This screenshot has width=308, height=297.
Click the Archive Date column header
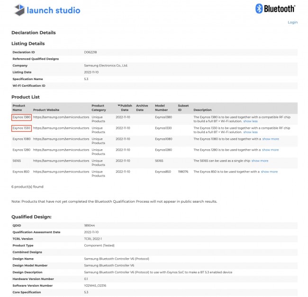point(142,108)
